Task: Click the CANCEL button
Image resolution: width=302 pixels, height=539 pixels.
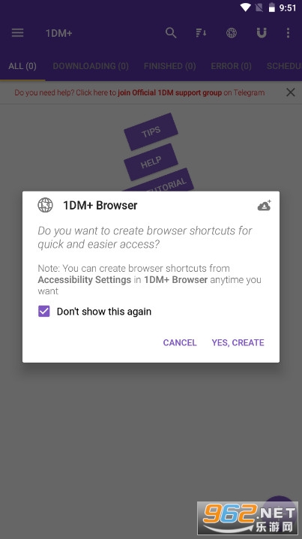Action: [180, 342]
